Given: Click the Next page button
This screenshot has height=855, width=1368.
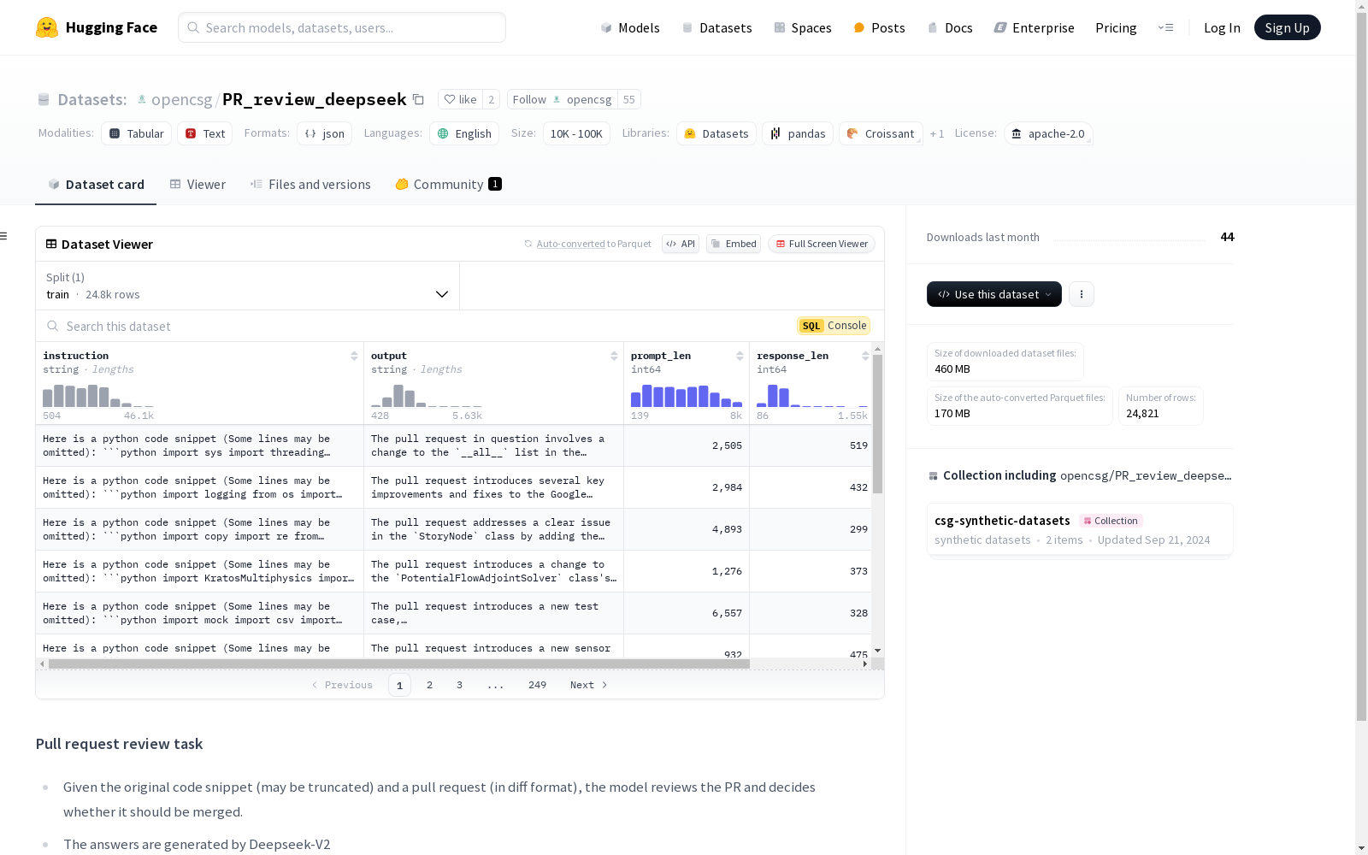Looking at the screenshot, I should pos(588,685).
